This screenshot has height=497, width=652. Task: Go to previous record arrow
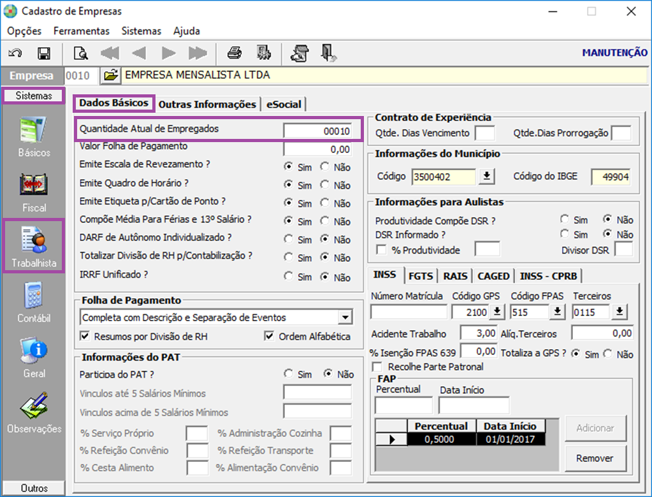(139, 53)
